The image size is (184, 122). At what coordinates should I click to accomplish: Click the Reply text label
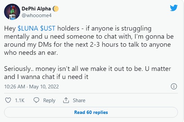pos(49,100)
